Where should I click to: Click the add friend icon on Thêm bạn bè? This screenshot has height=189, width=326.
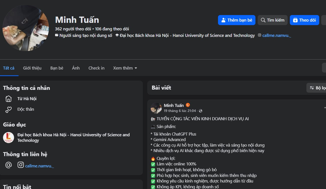[224, 20]
